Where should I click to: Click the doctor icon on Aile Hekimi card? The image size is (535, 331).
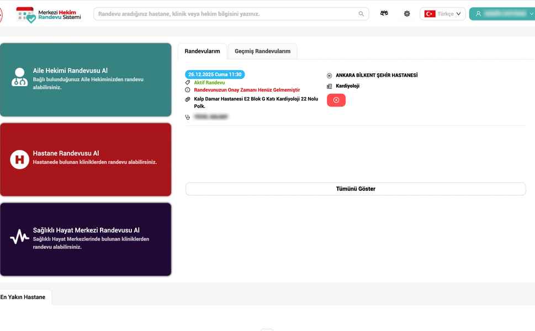click(x=20, y=77)
